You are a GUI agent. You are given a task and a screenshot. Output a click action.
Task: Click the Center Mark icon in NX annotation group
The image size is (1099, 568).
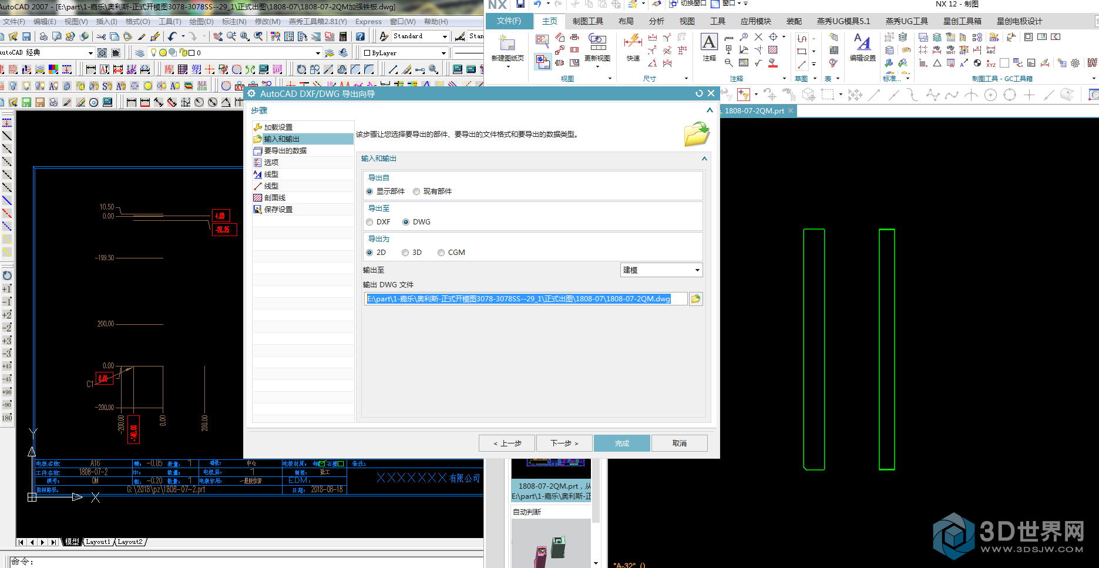[x=773, y=37]
